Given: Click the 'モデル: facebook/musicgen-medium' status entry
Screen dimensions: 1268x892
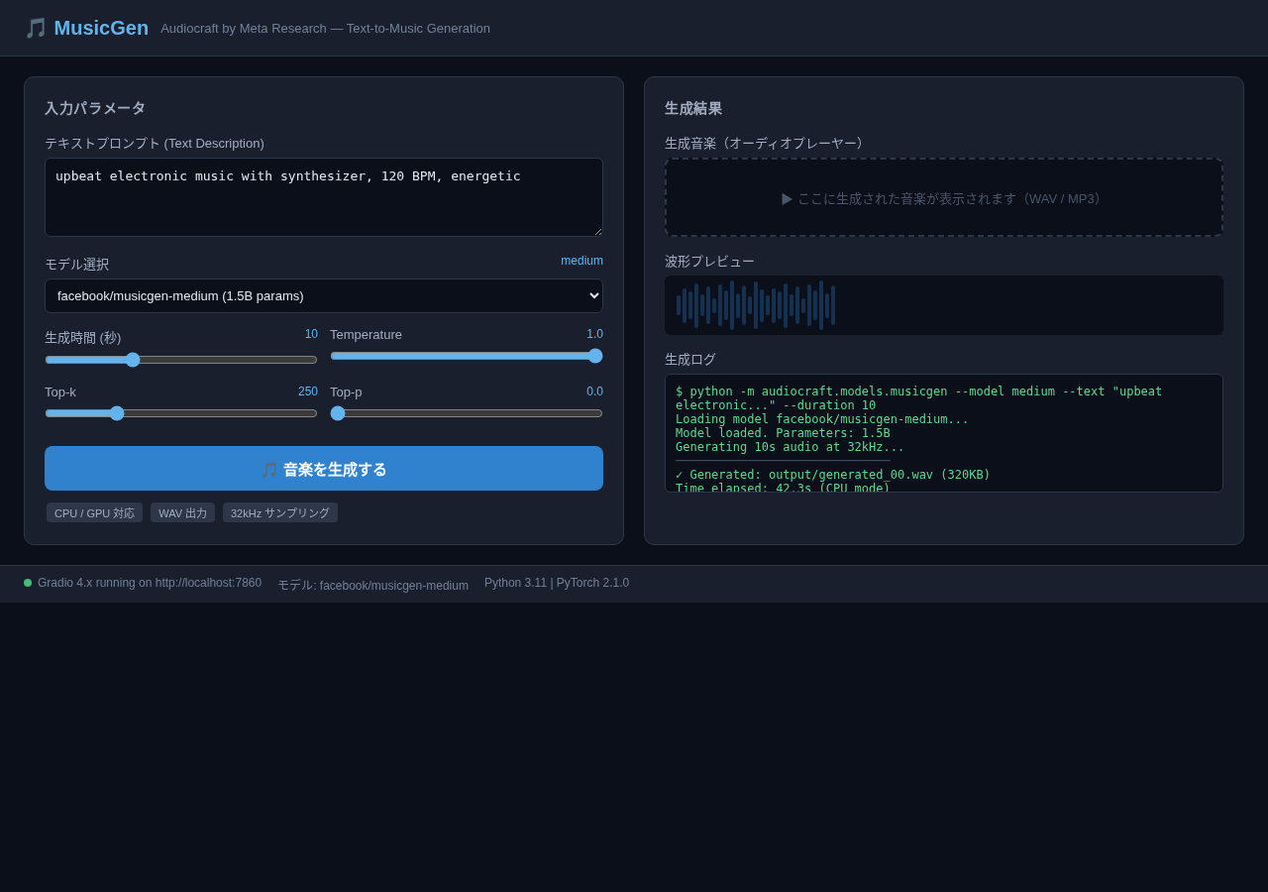Looking at the screenshot, I should point(372,585).
